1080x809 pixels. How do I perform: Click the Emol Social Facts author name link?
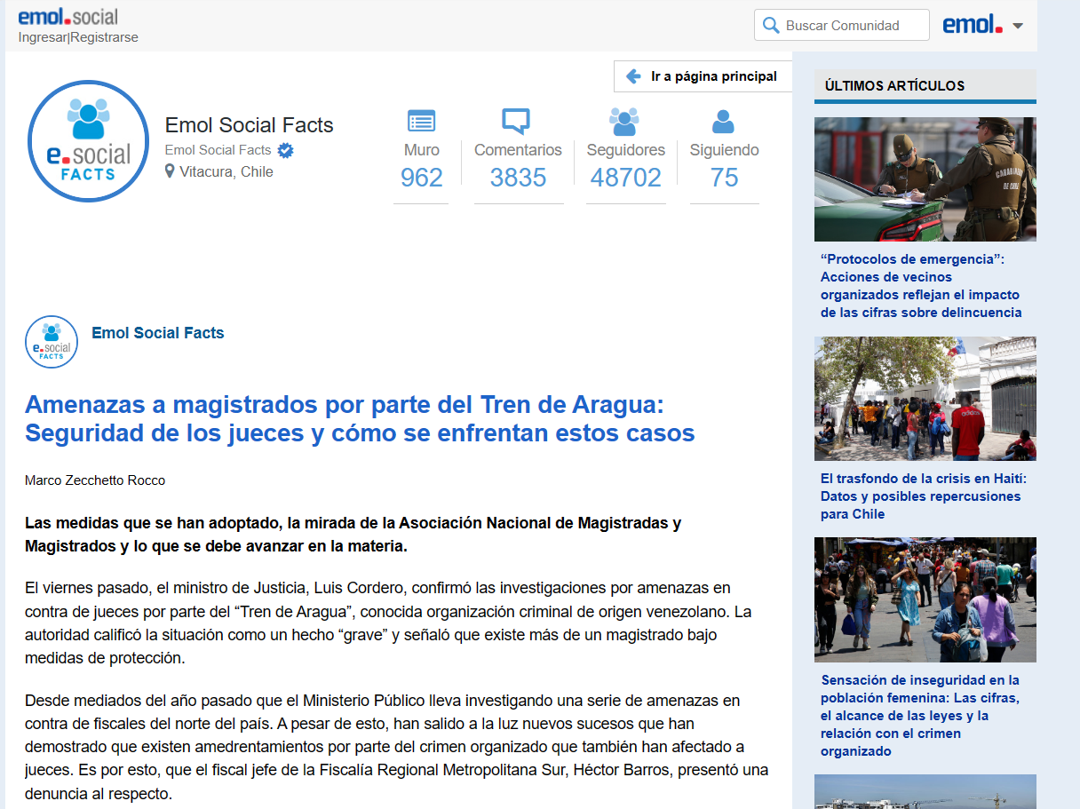pyautogui.click(x=158, y=333)
